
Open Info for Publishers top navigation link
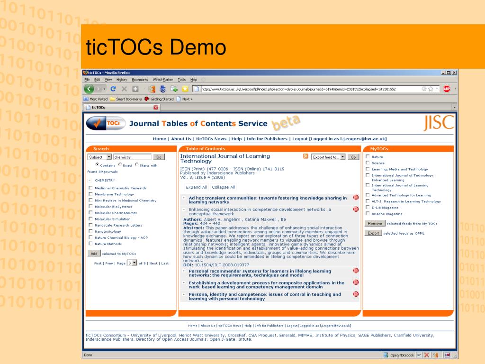(x=267, y=139)
